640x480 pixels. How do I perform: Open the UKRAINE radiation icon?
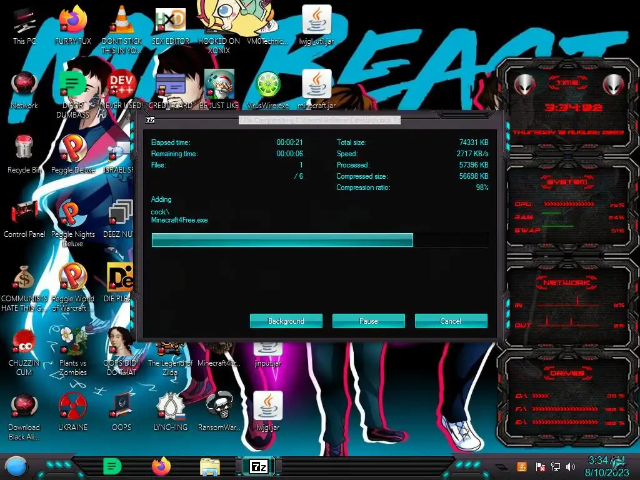tap(72, 412)
